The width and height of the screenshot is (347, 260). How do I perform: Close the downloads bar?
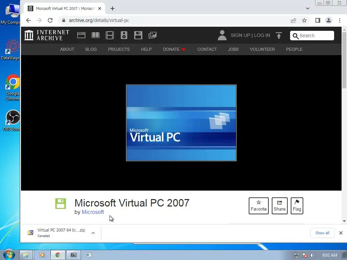[341, 233]
